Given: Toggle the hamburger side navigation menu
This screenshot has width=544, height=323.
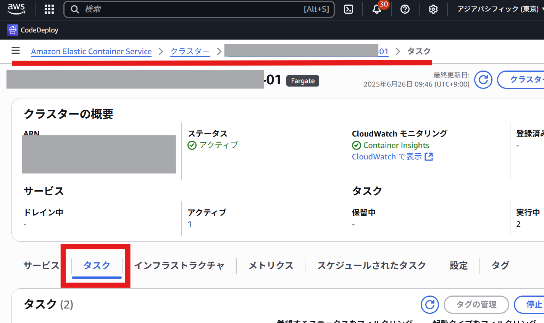Looking at the screenshot, I should coord(16,50).
